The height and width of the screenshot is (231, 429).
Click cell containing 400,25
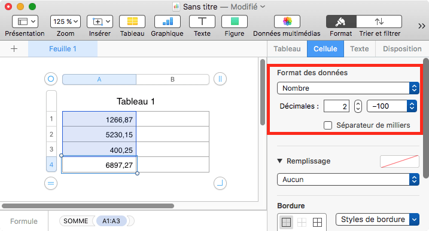click(99, 149)
